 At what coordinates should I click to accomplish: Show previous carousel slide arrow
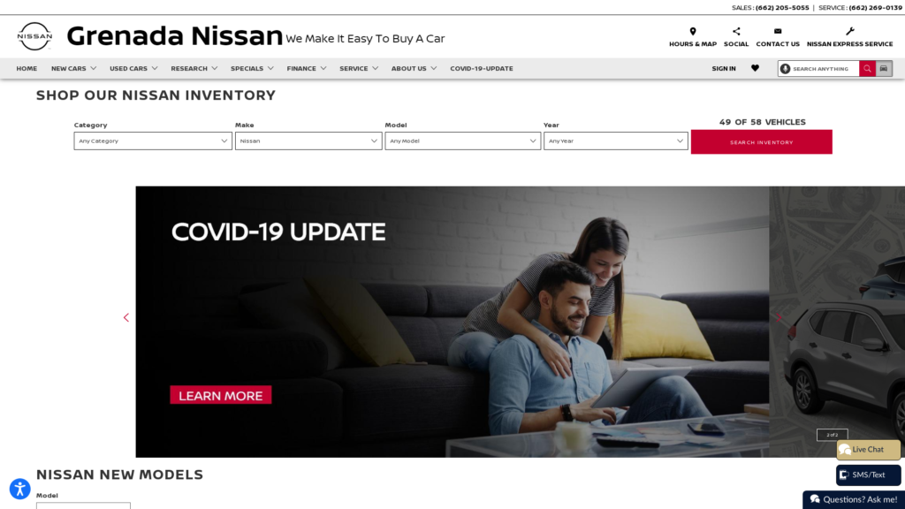pyautogui.click(x=125, y=317)
